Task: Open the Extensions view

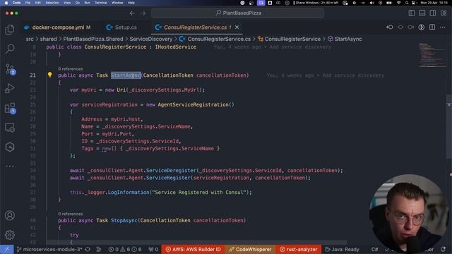Action: [10, 108]
